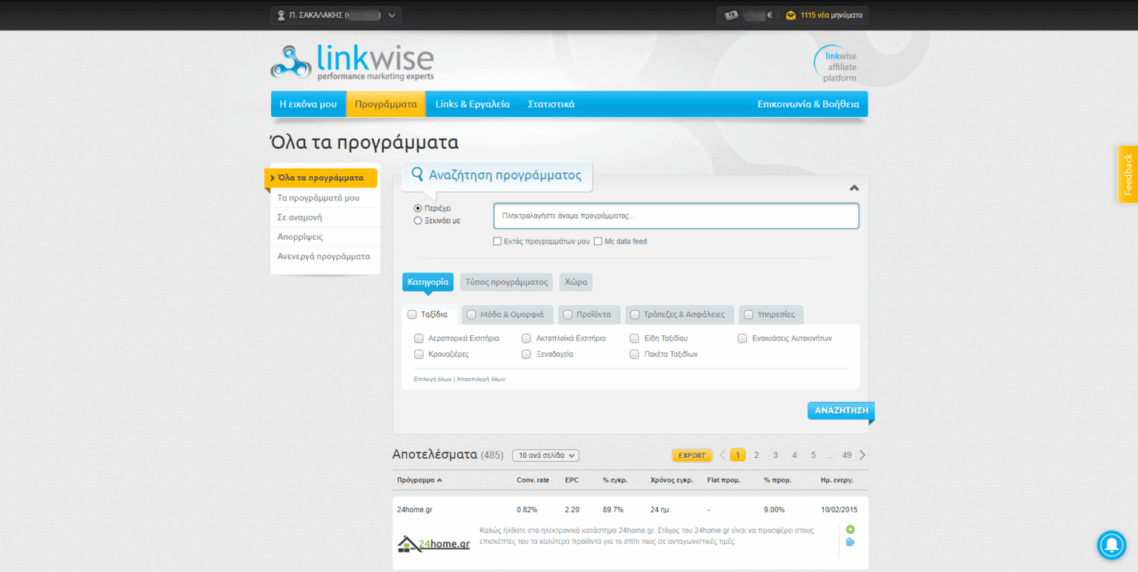The height and width of the screenshot is (572, 1138).
Task: Click the money icon showing account balance
Action: 733,14
